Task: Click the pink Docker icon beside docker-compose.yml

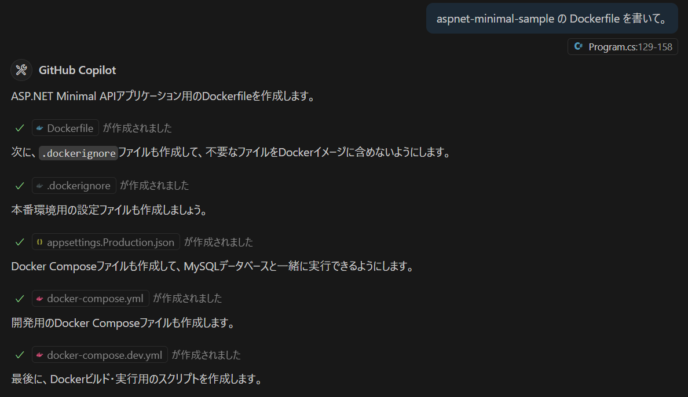Action: click(40, 299)
